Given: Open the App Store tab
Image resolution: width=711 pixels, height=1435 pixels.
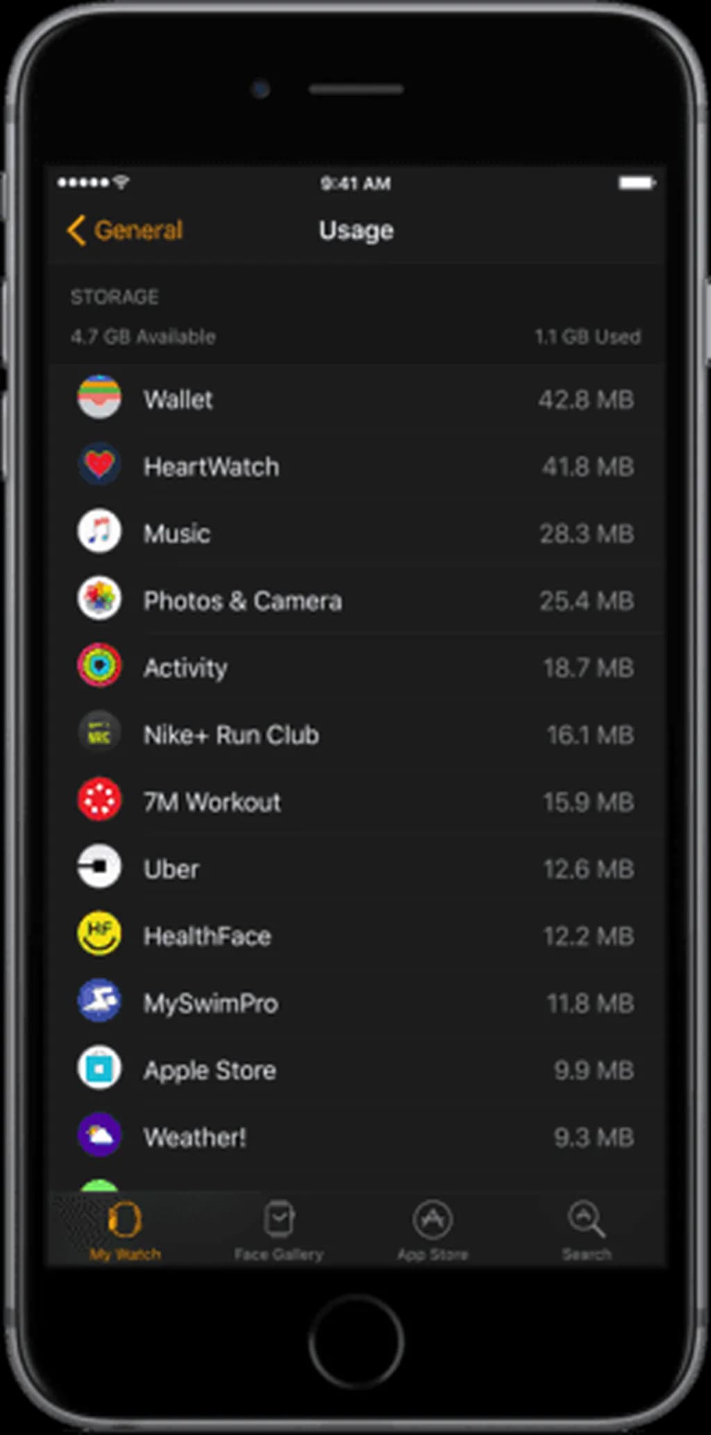Looking at the screenshot, I should tap(433, 1229).
